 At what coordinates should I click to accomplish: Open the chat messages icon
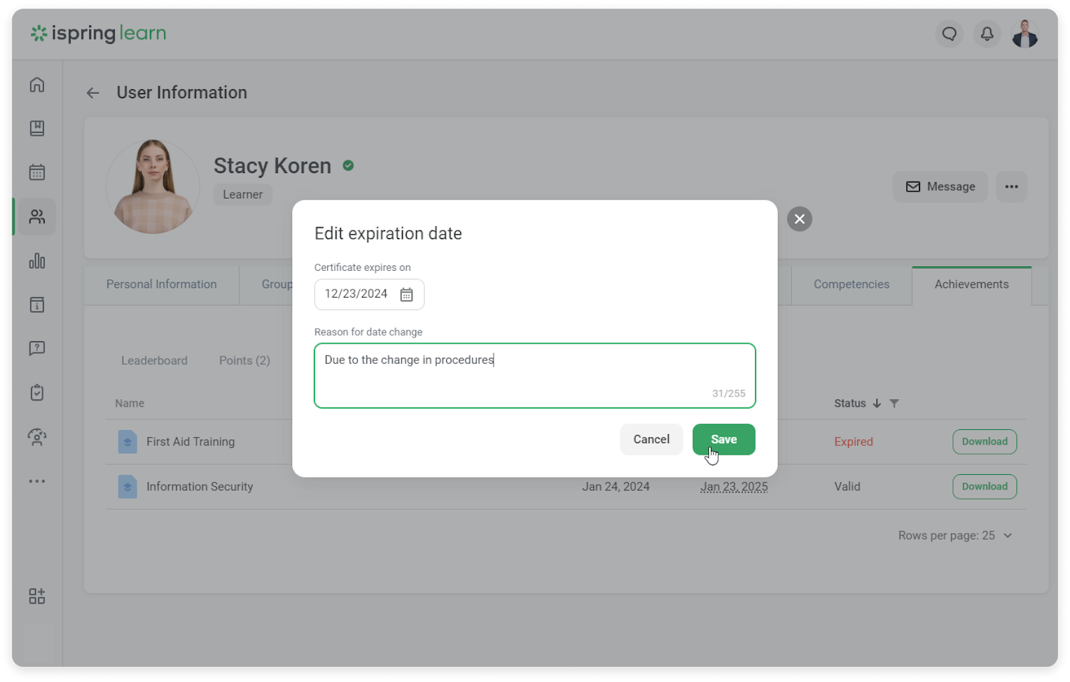[x=949, y=33]
